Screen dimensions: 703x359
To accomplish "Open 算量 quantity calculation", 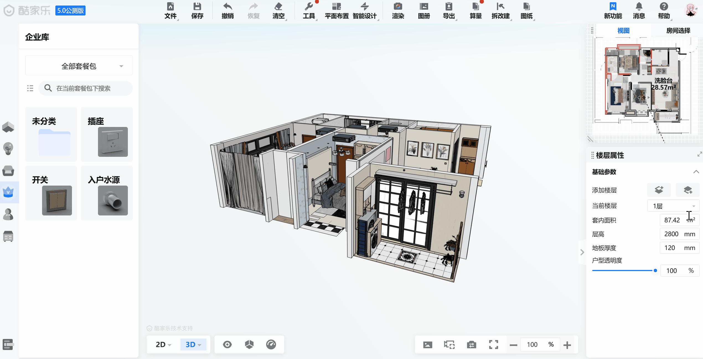I will coord(475,11).
